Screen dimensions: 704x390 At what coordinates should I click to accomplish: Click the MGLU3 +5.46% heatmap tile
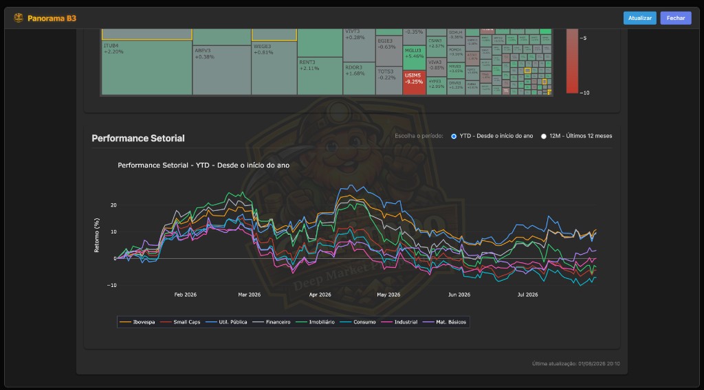(414, 58)
